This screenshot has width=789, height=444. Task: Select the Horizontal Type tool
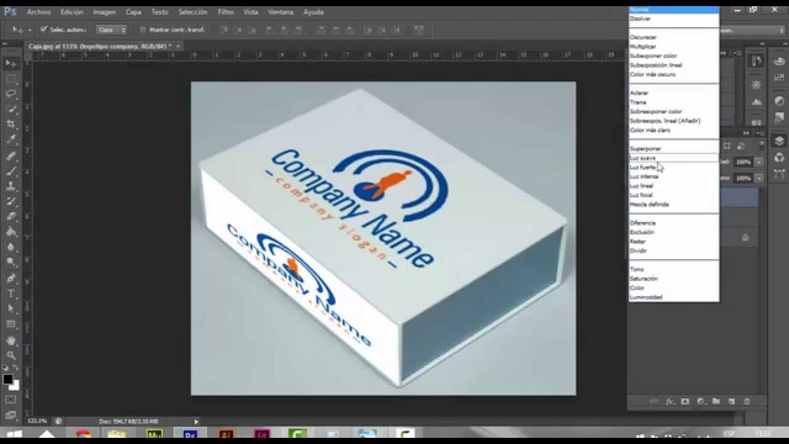(11, 294)
